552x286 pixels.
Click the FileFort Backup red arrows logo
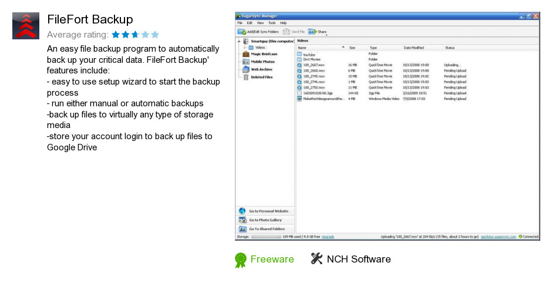(26, 26)
